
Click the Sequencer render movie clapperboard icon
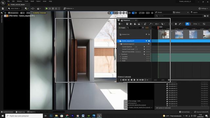click(x=139, y=24)
